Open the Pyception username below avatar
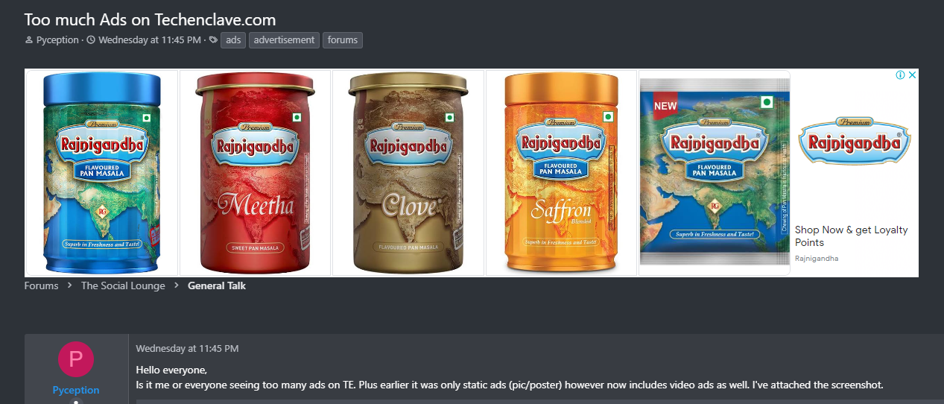The width and height of the screenshot is (944, 404). 76,390
